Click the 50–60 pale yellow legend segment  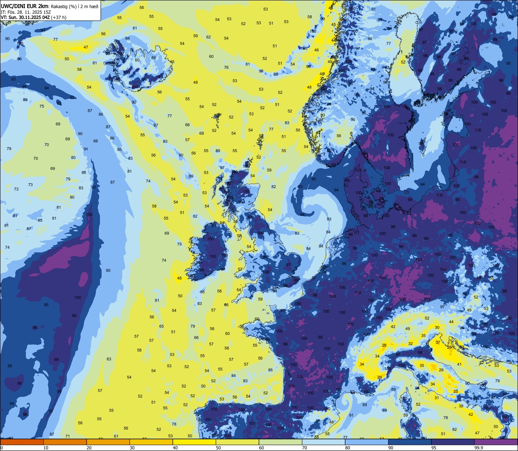237,442
